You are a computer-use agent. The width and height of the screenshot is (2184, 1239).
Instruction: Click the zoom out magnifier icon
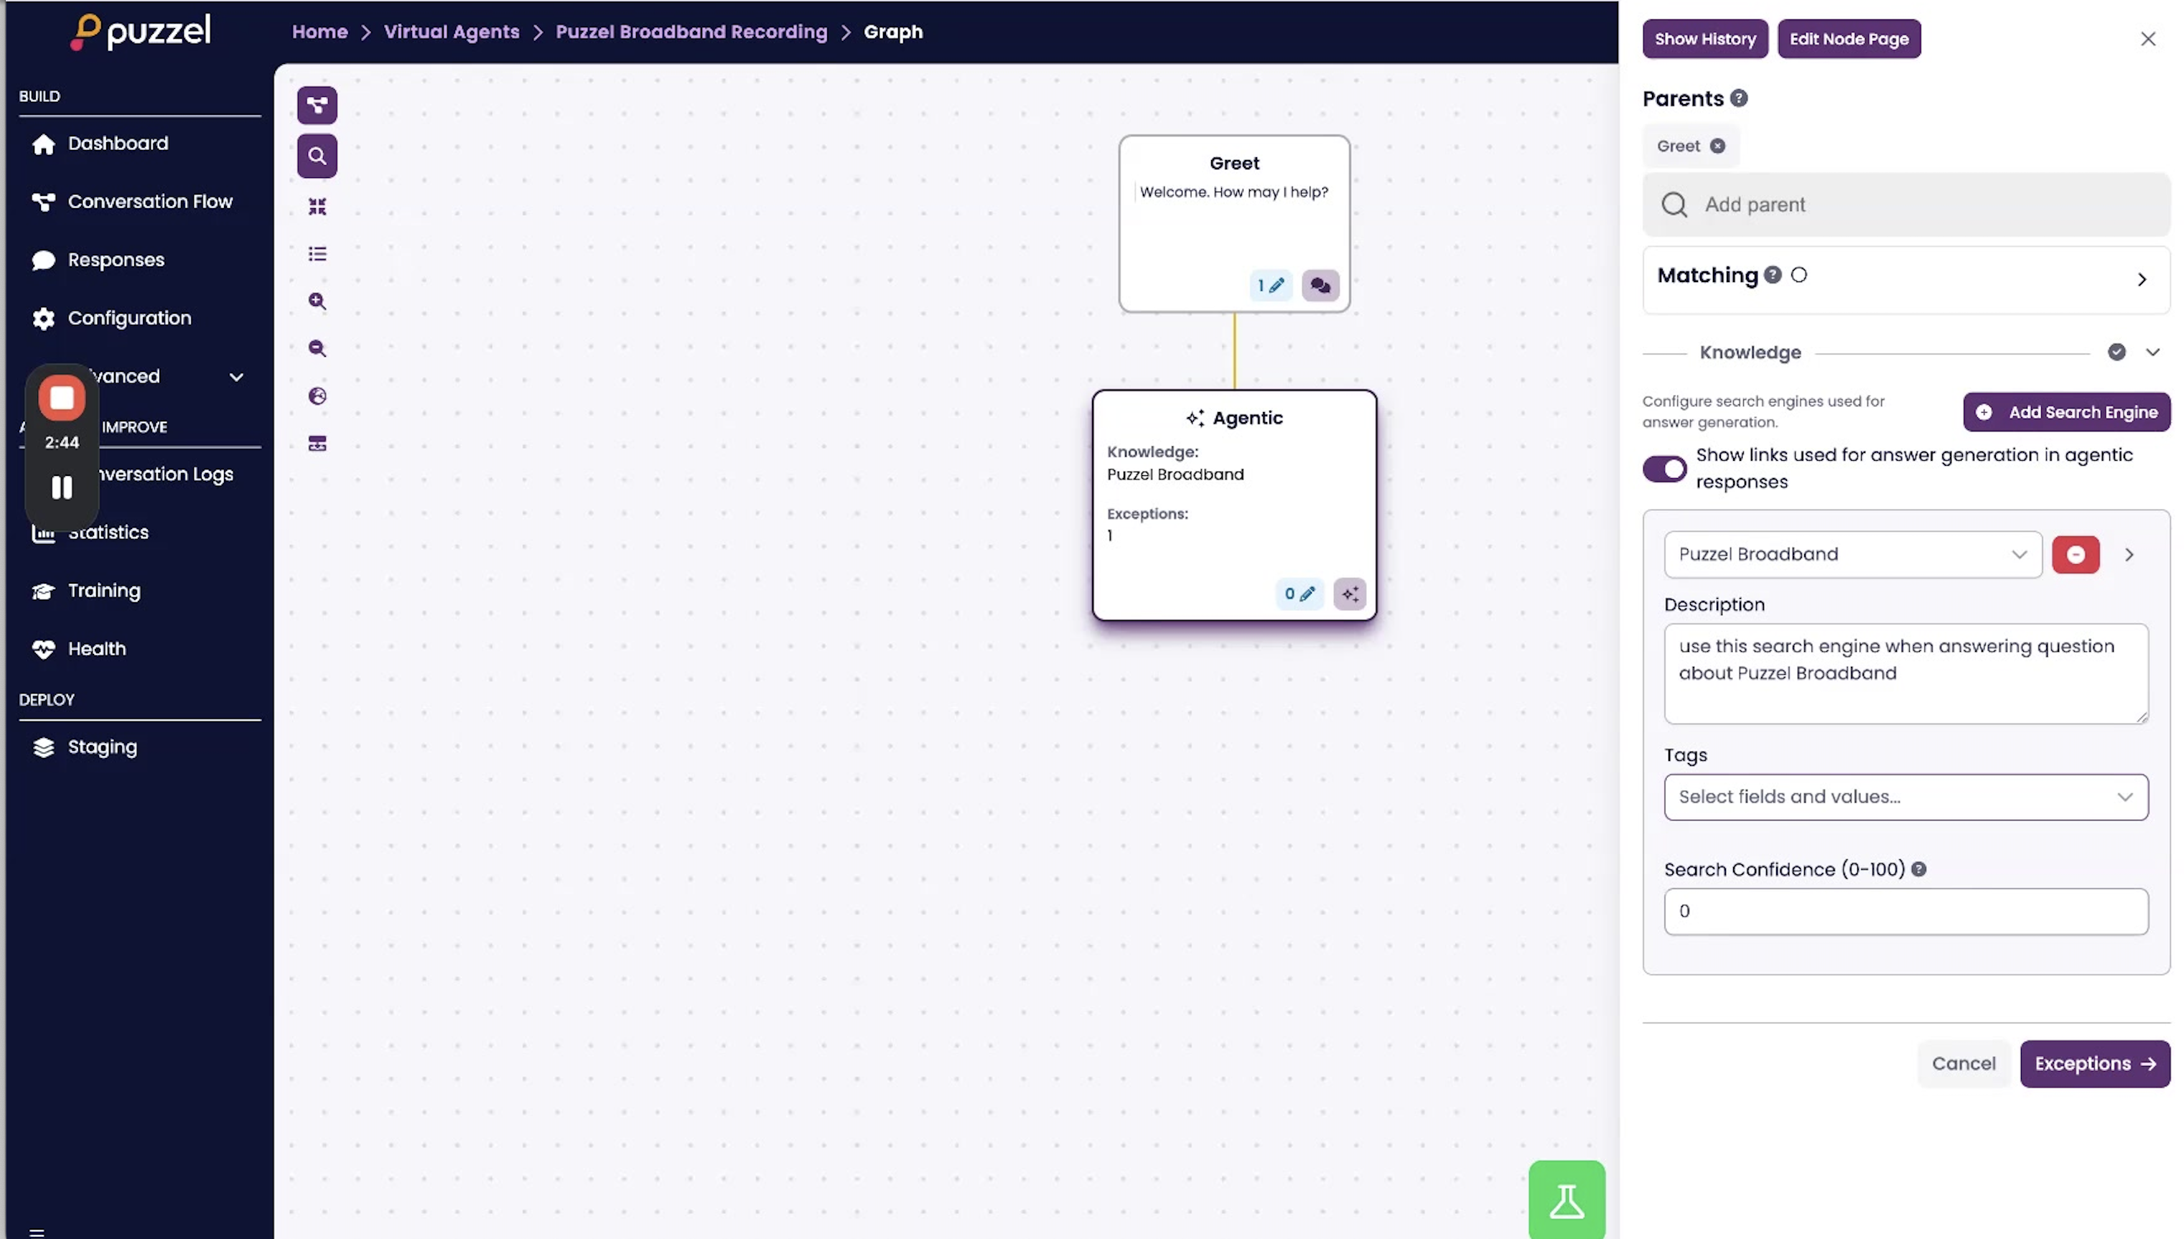point(317,348)
